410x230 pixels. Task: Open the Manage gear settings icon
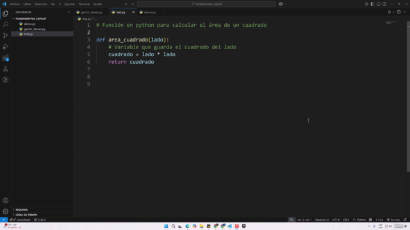point(6,211)
